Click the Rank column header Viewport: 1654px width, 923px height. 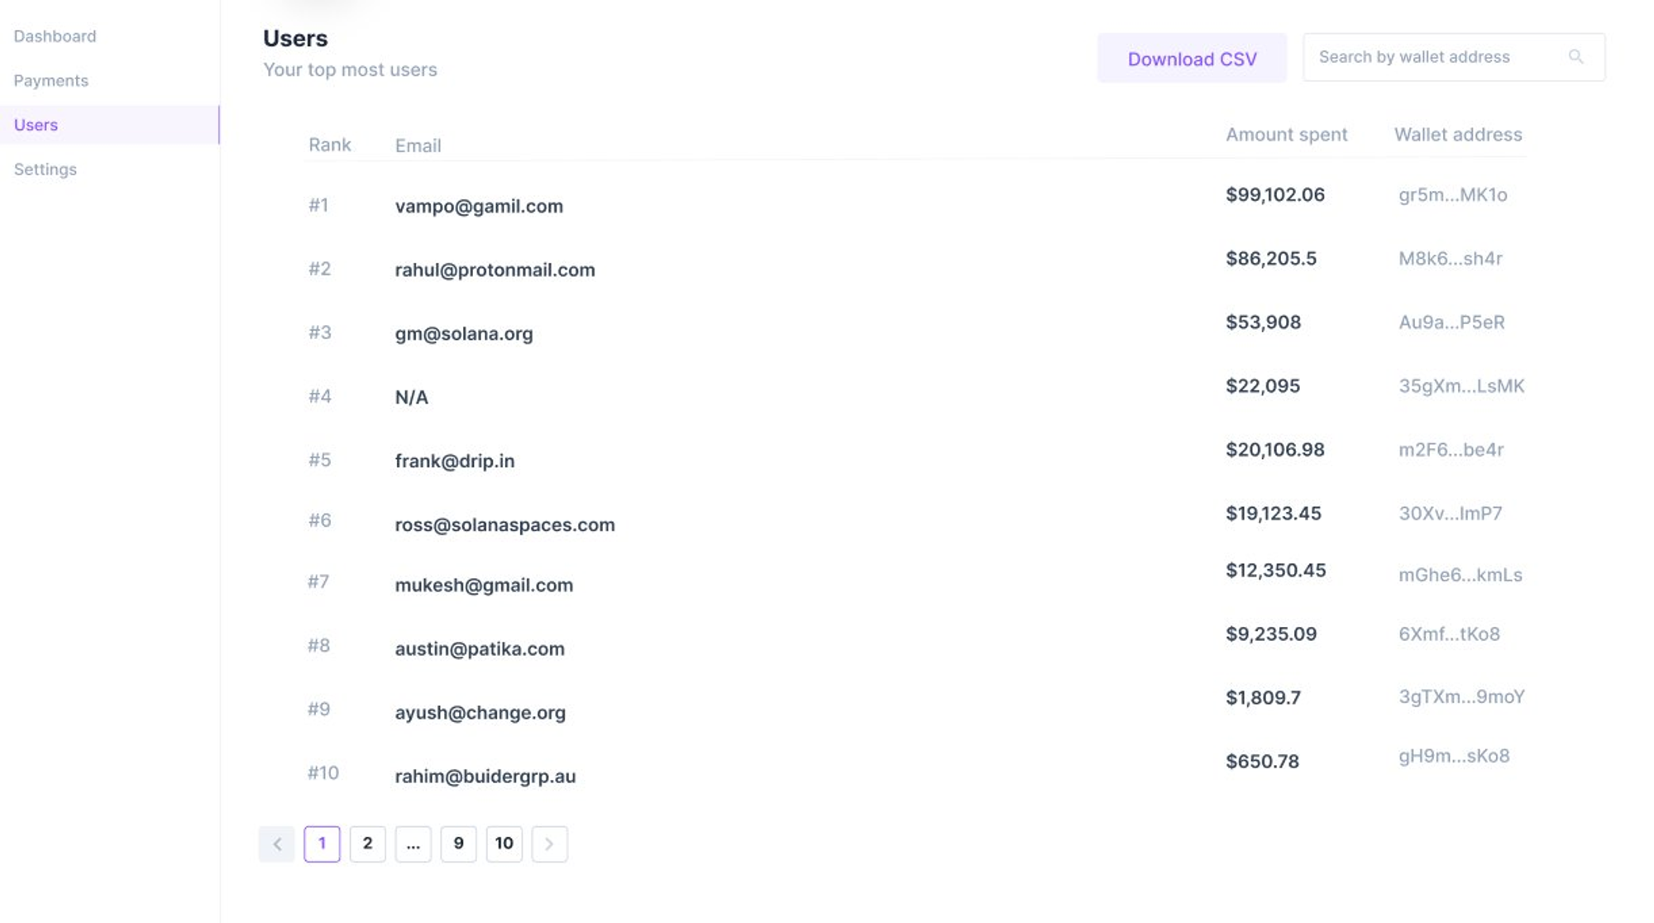click(329, 145)
